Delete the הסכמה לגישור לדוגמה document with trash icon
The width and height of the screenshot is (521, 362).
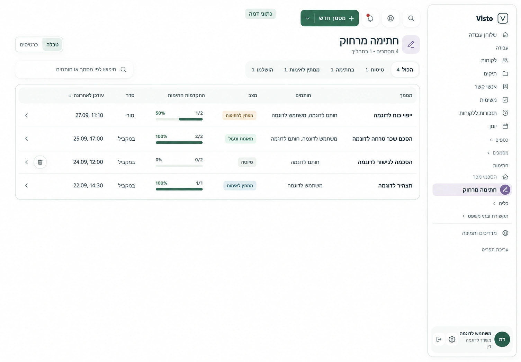tap(40, 162)
